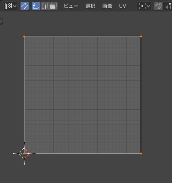Screen dimensions: 172x183
Task: Open the UV editor type selector
Action: (10, 6)
